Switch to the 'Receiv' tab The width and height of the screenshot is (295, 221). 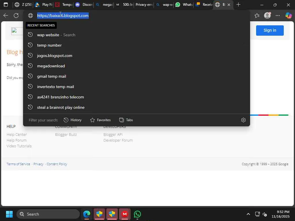(204, 5)
